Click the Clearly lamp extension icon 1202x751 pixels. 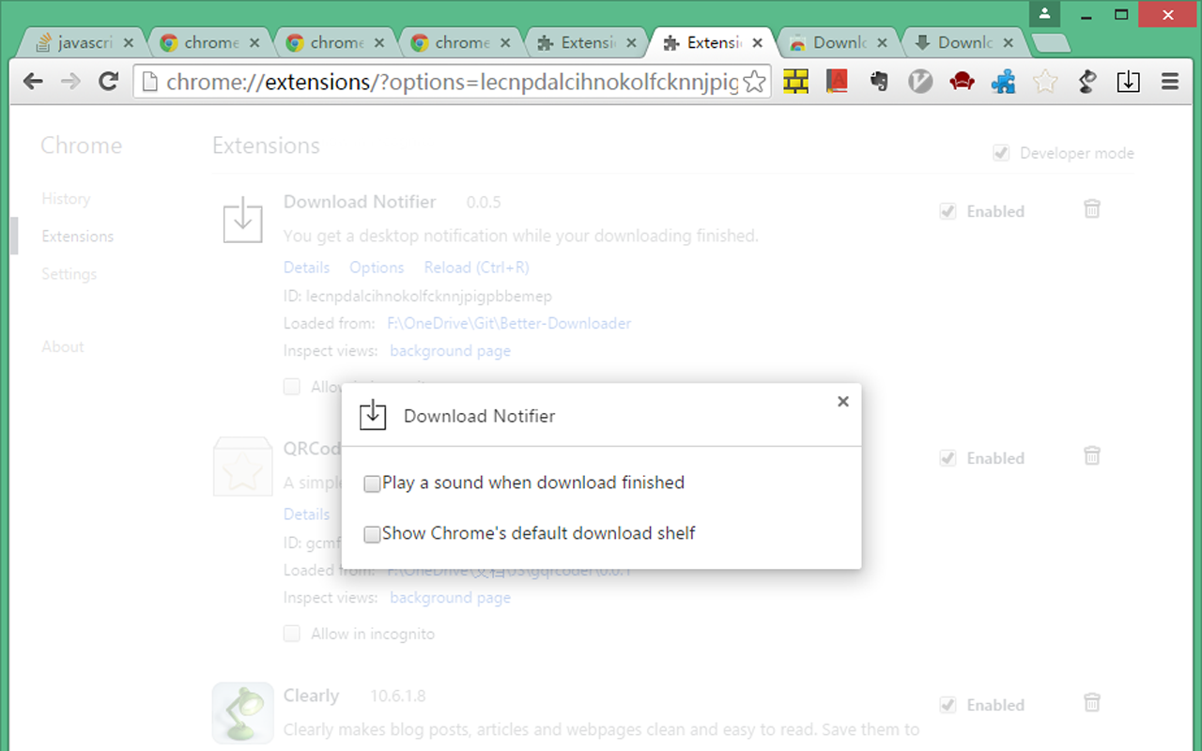(x=243, y=713)
